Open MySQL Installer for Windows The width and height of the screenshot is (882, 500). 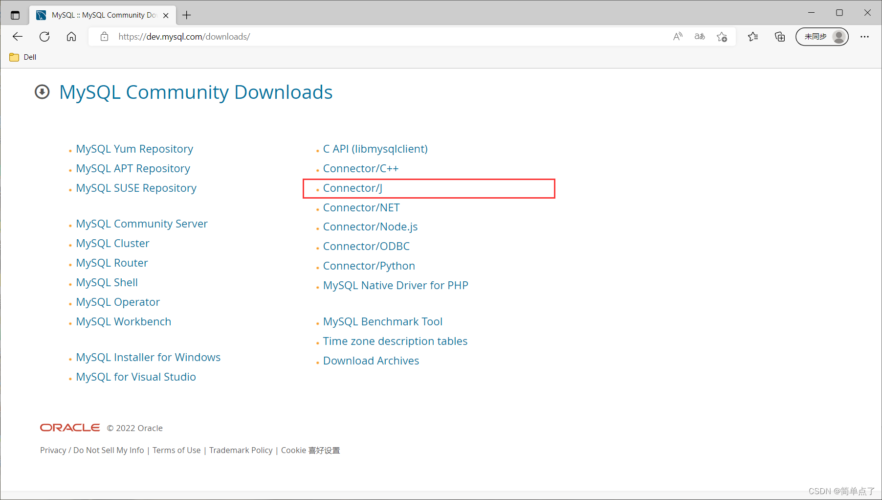(x=148, y=357)
